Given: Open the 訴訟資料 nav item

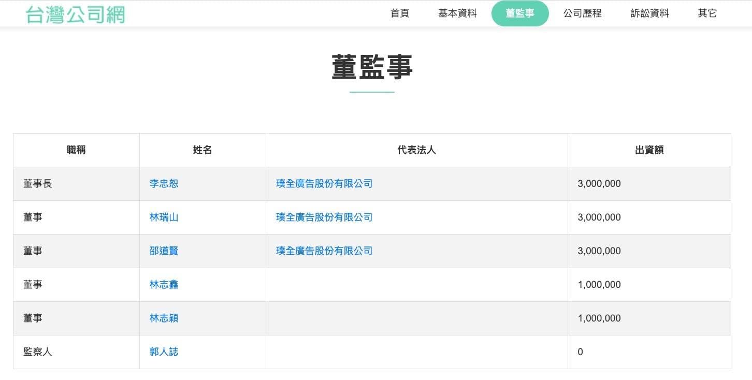Looking at the screenshot, I should pos(650,13).
